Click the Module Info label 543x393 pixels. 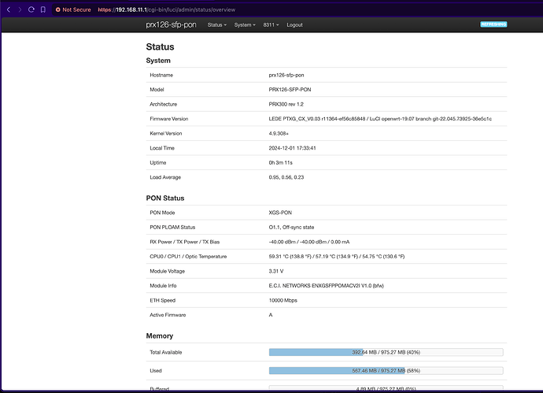click(163, 286)
